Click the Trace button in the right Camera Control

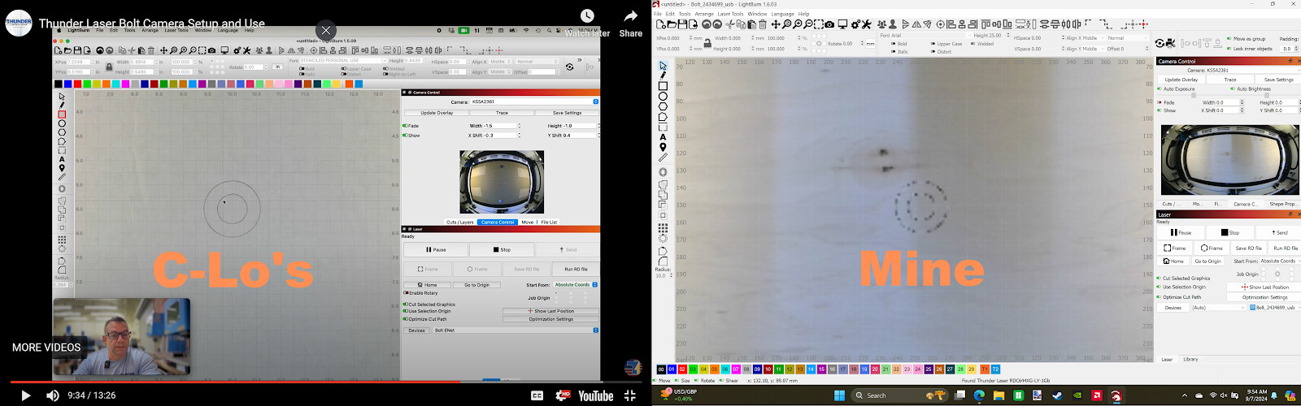click(x=1230, y=80)
